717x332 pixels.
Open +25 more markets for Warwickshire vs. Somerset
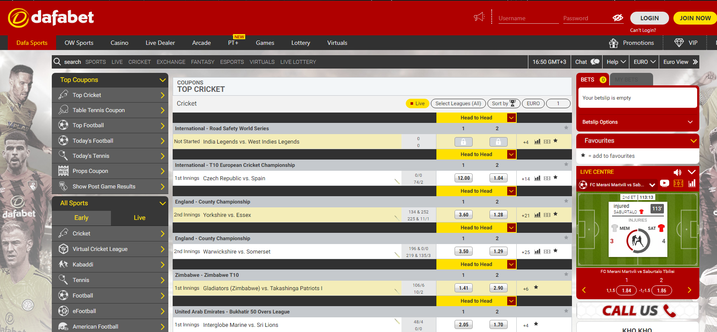pyautogui.click(x=526, y=252)
